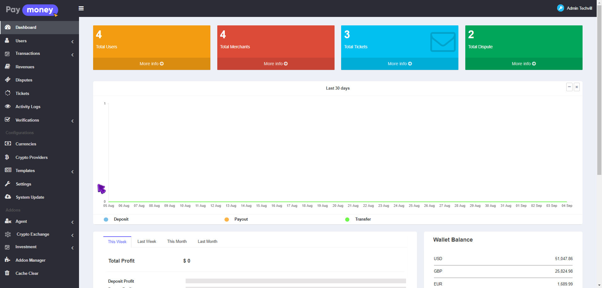This screenshot has height=288, width=602.
Task: Expand the Users submenu chevron
Action: [x=72, y=42]
